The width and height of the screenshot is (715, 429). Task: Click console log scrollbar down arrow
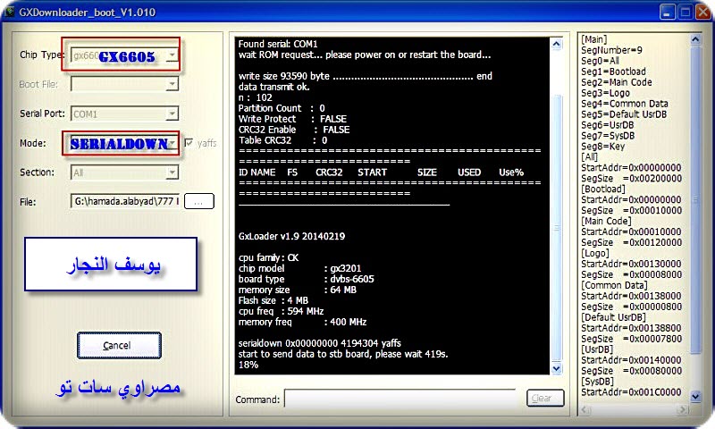click(x=558, y=368)
